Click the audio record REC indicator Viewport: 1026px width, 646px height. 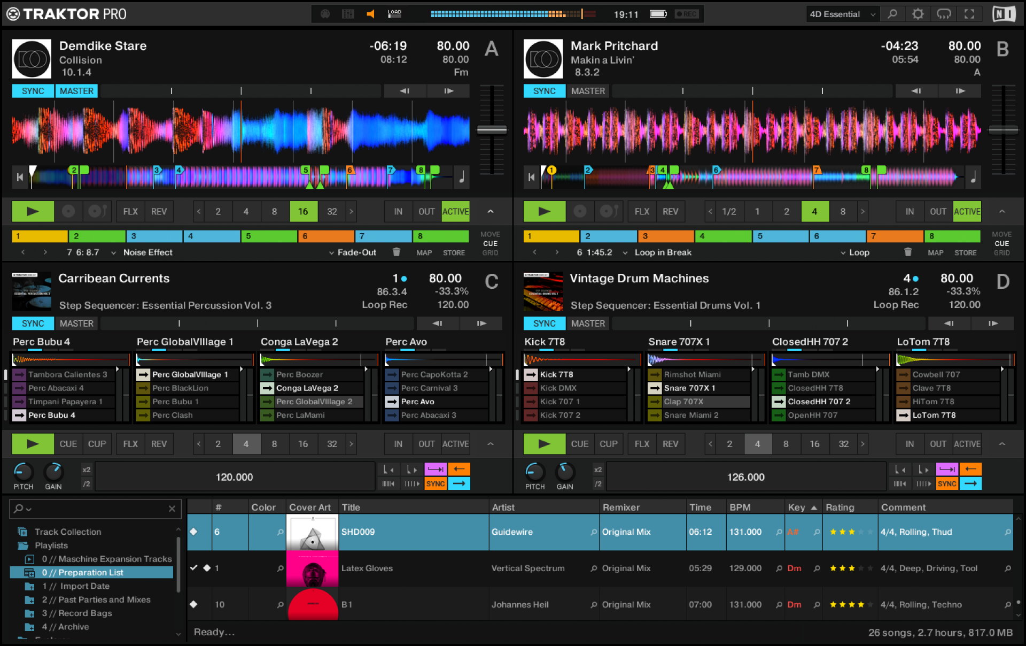(x=686, y=14)
